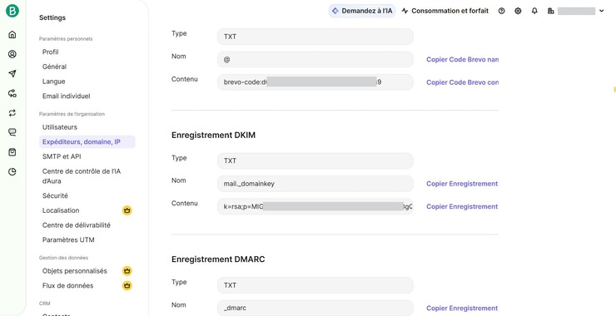Viewport: 616px width, 316px height.
Task: Open Langue settings
Action: (x=54, y=81)
